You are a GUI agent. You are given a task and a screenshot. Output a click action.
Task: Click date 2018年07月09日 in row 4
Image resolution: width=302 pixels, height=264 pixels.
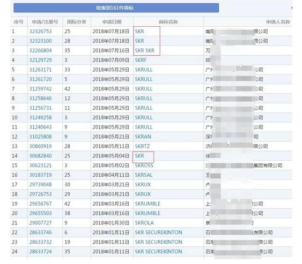pos(111,60)
